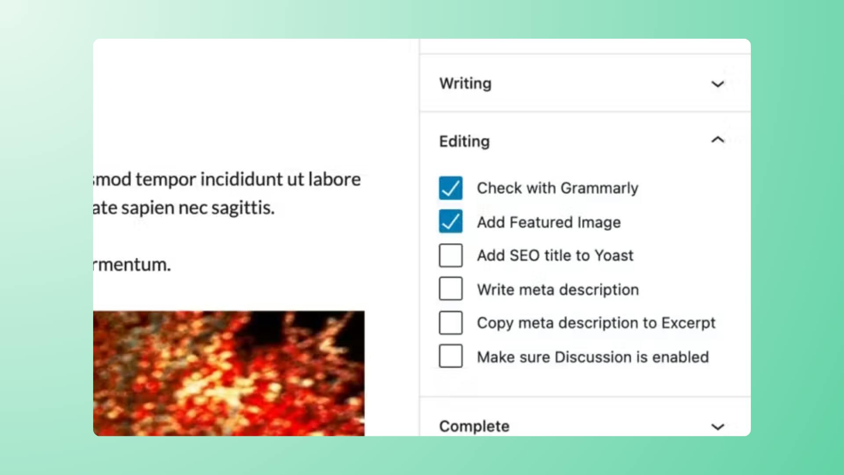The width and height of the screenshot is (844, 475).
Task: Select the red blurred image in post
Action: [x=229, y=373]
